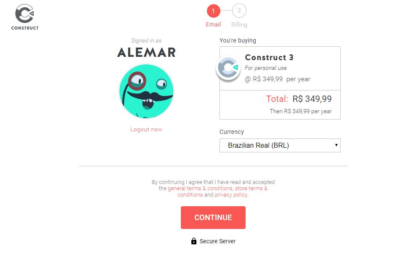The width and height of the screenshot is (397, 258).
Task: Click the ALEMAR username heading
Action: click(146, 53)
